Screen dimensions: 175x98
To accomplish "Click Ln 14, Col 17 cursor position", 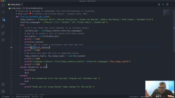I will 134,97.
